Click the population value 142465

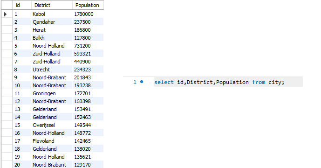pyautogui.click(x=82, y=141)
